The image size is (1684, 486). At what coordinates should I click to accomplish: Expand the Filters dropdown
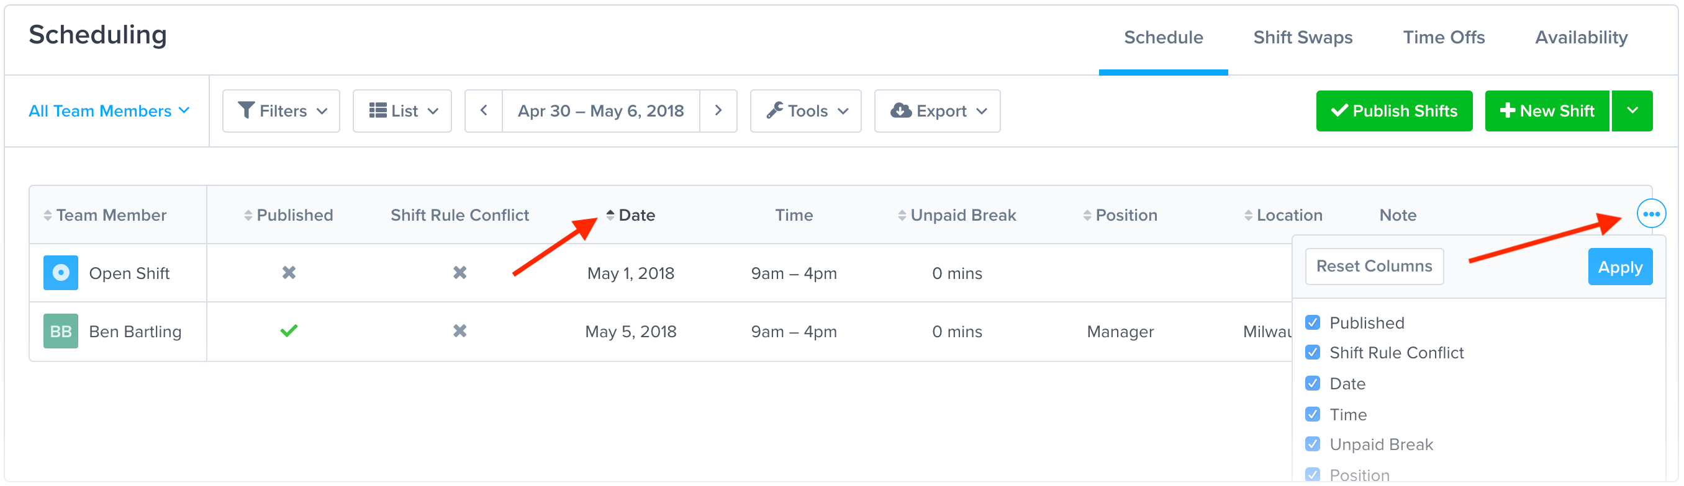pyautogui.click(x=281, y=111)
